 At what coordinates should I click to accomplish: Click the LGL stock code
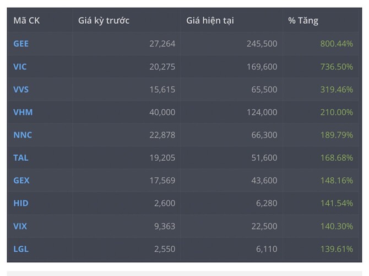(x=20, y=249)
